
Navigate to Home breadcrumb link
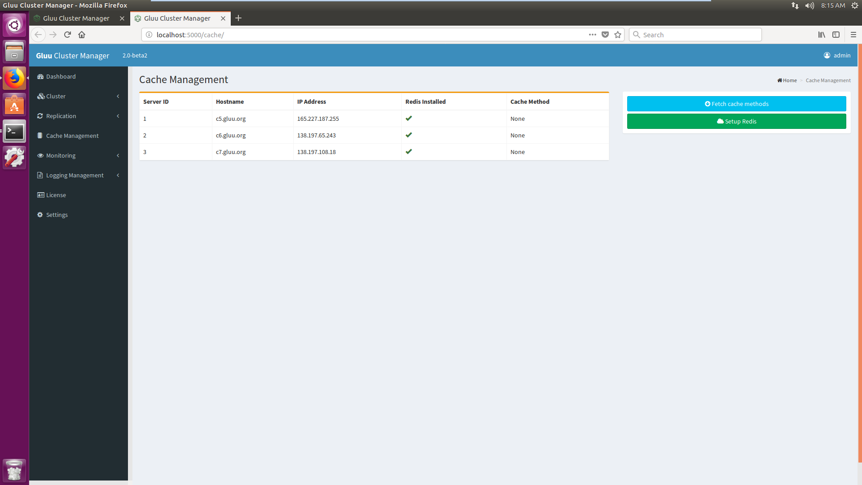point(787,80)
